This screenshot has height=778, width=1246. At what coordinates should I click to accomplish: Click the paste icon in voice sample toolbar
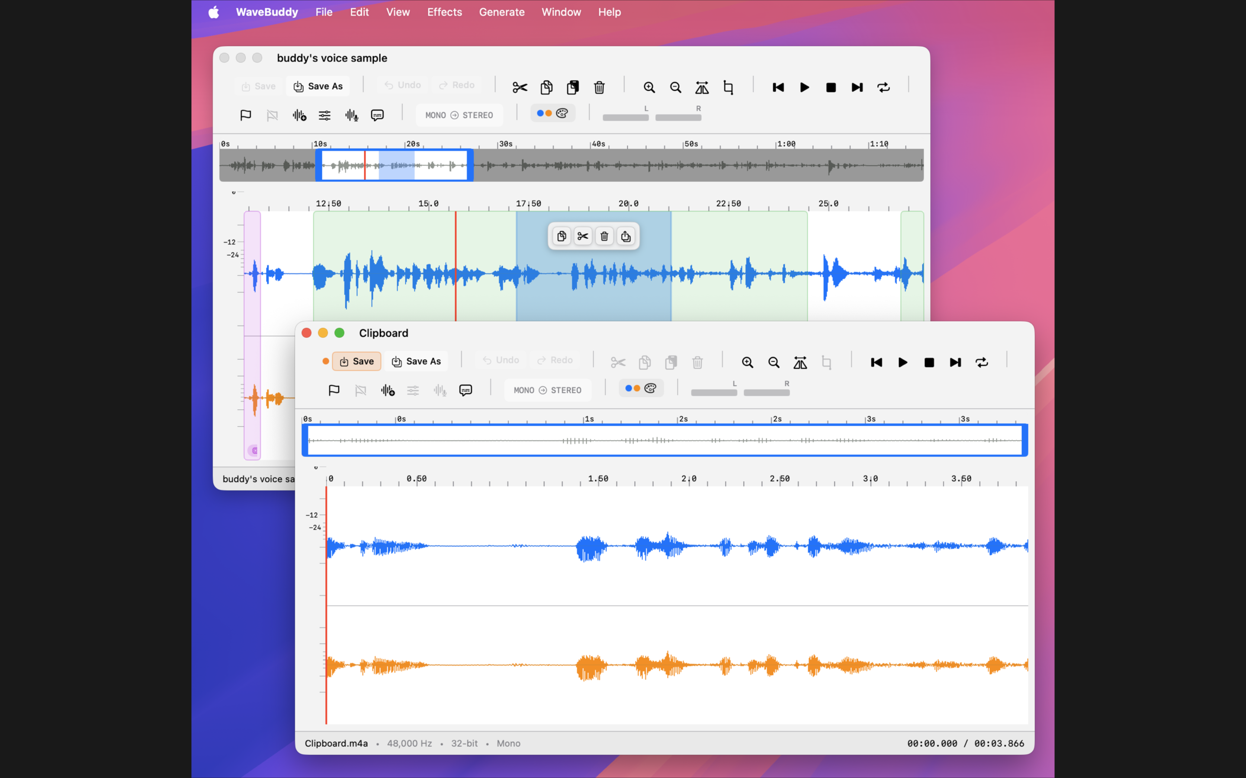(x=572, y=87)
